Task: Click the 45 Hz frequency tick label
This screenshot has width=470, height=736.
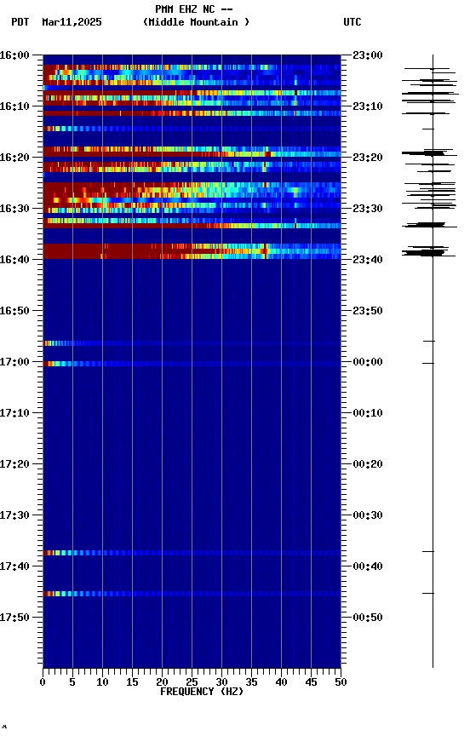Action: point(311,682)
